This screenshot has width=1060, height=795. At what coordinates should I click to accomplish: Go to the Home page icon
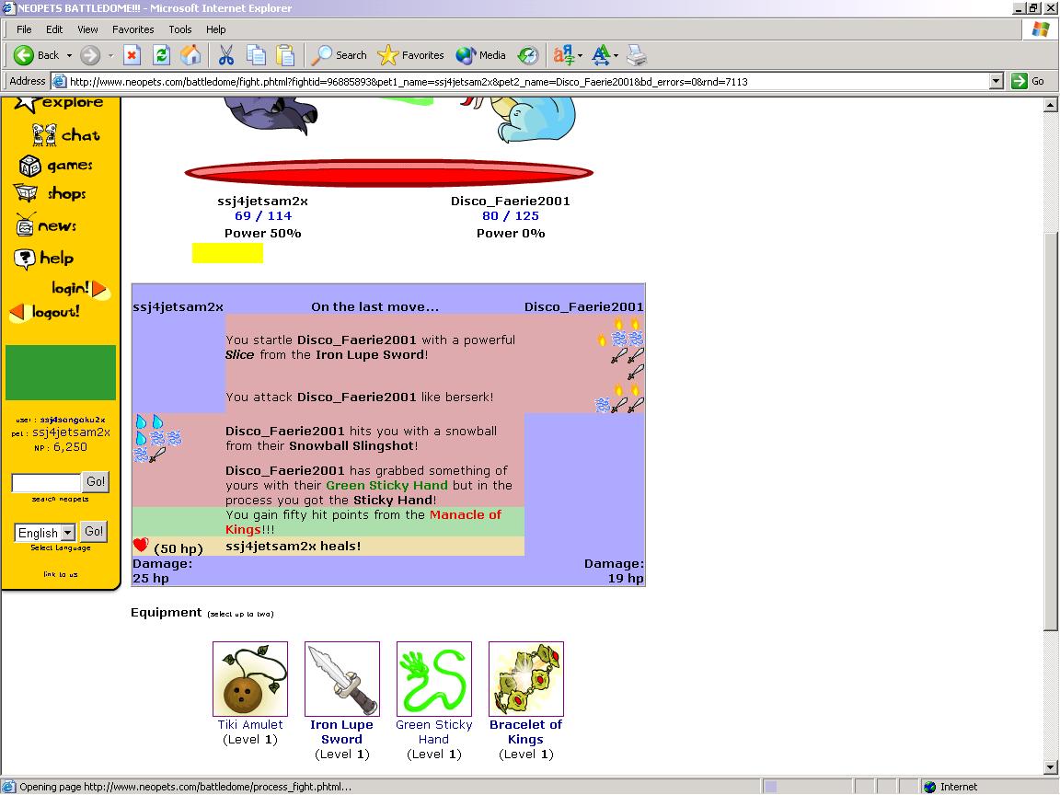click(190, 55)
